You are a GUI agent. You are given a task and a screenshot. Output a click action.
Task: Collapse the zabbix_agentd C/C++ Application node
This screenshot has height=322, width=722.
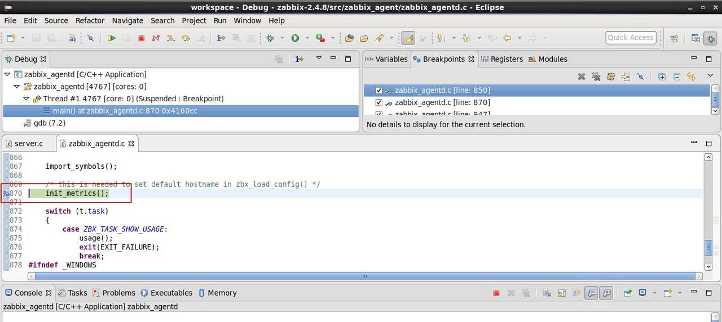click(x=7, y=74)
